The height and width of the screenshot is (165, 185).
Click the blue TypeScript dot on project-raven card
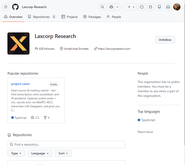pos(13,117)
